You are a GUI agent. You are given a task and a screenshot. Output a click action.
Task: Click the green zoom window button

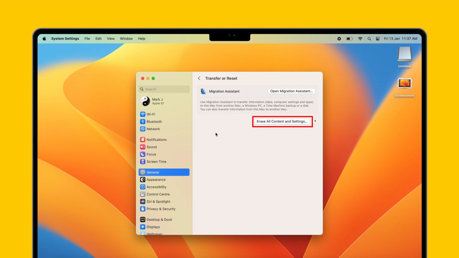click(x=153, y=79)
